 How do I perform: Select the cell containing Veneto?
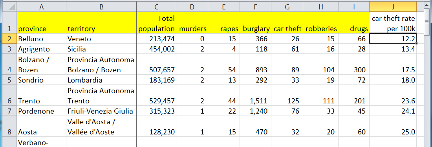101,39
